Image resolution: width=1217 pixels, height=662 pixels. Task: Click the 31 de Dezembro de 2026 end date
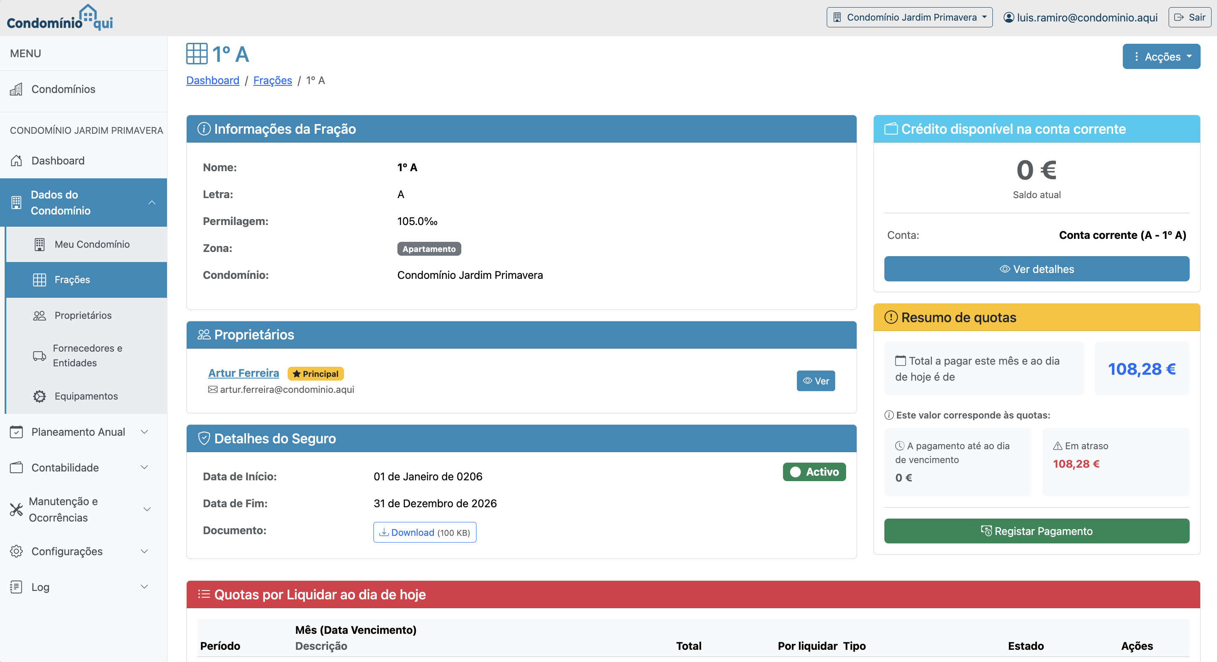(435, 503)
